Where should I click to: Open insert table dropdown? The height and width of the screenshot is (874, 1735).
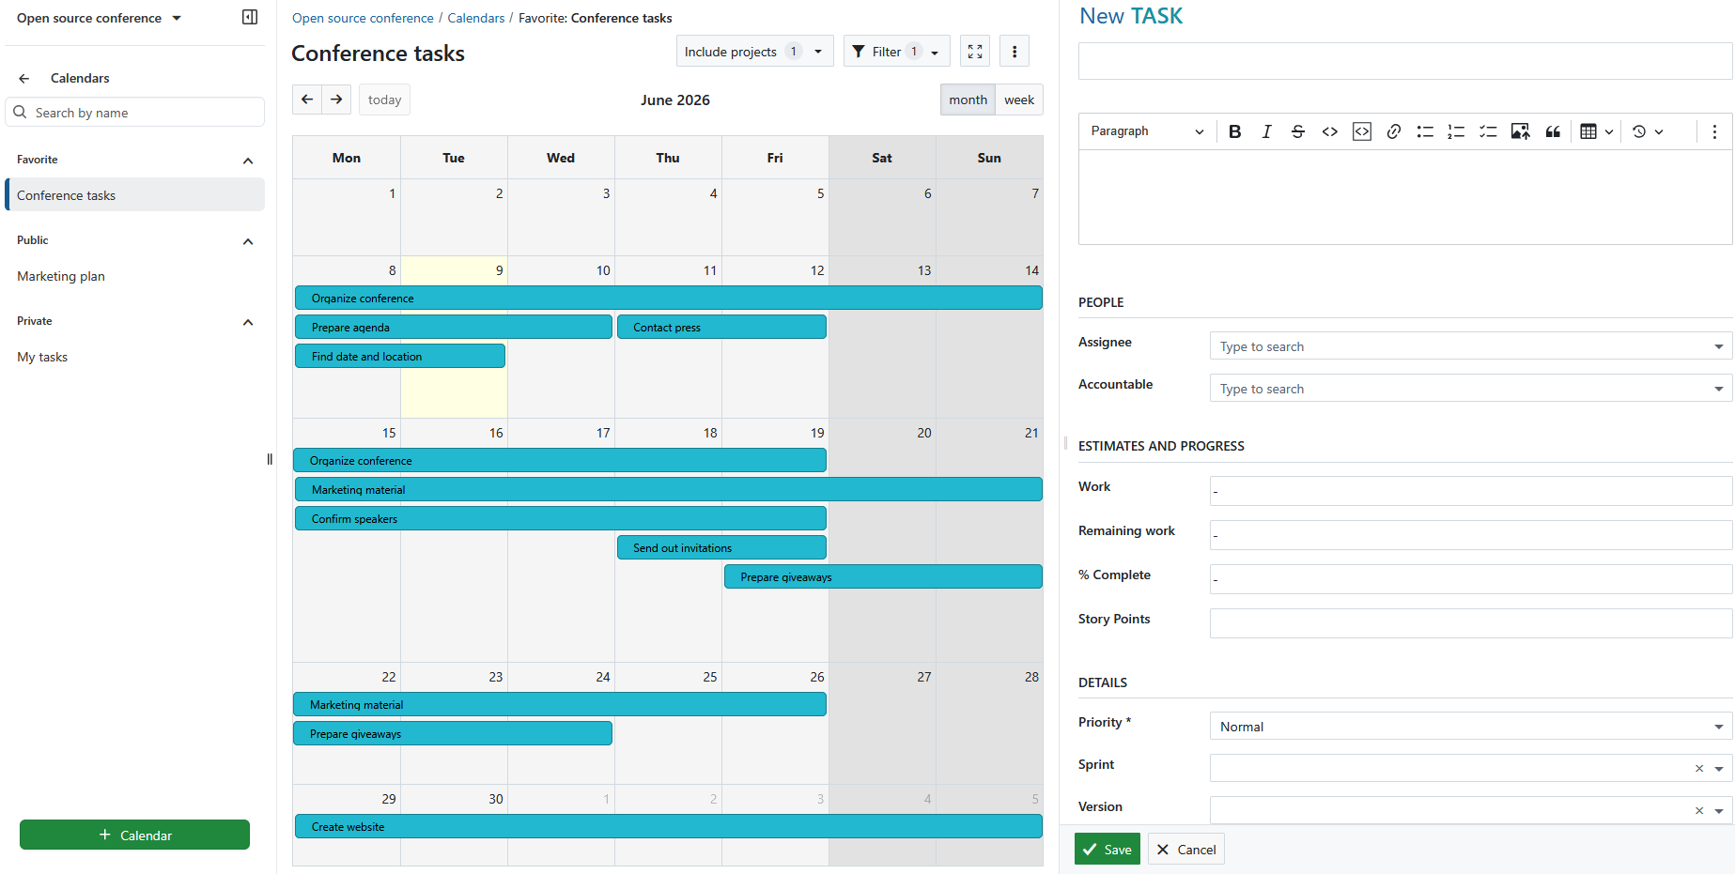tap(1596, 131)
